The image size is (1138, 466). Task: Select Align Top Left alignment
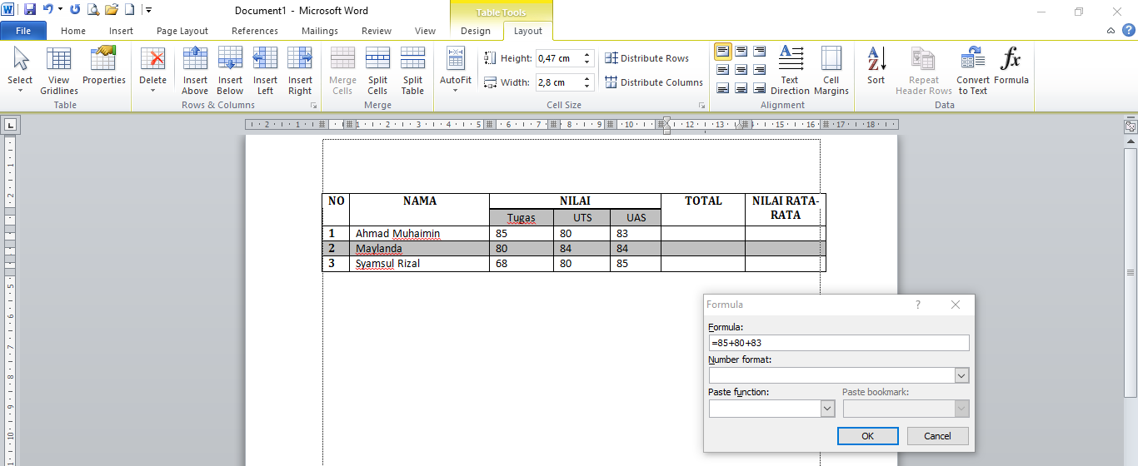[722, 52]
